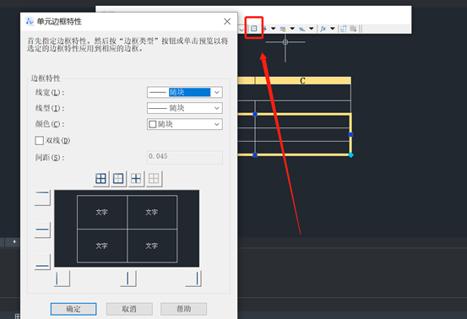Click the bottom-right 文字 cell in preview

coord(152,246)
